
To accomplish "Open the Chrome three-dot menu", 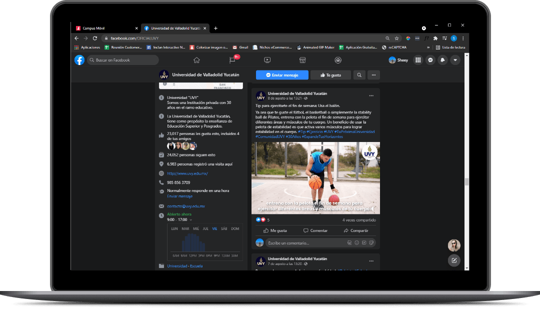I will point(463,38).
